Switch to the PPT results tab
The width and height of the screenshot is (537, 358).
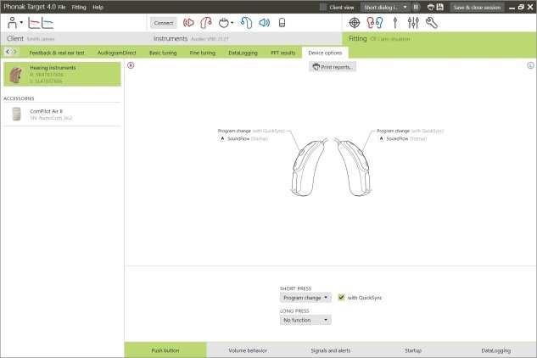[x=282, y=53]
